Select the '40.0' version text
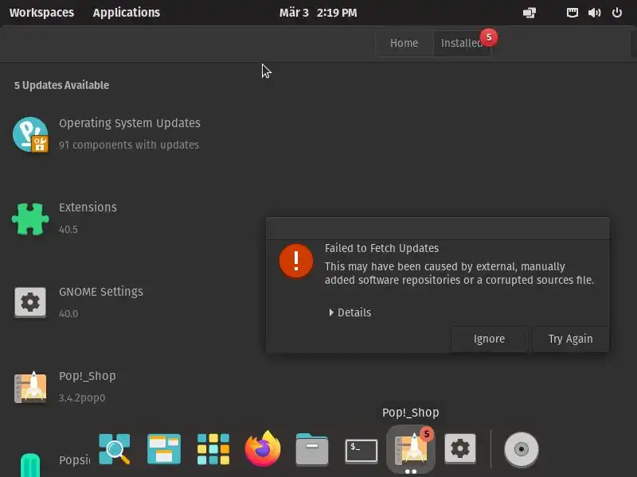Image resolution: width=637 pixels, height=477 pixels. 68,313
